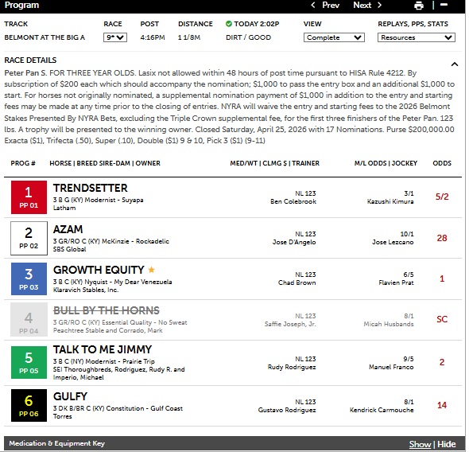Click the green check icon near Today 2:02P
This screenshot has width=469, height=452.
pos(229,24)
